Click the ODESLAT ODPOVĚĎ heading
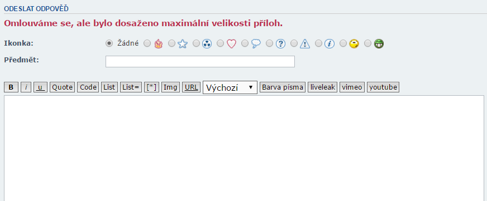Image resolution: width=487 pixels, height=201 pixels. coord(36,9)
